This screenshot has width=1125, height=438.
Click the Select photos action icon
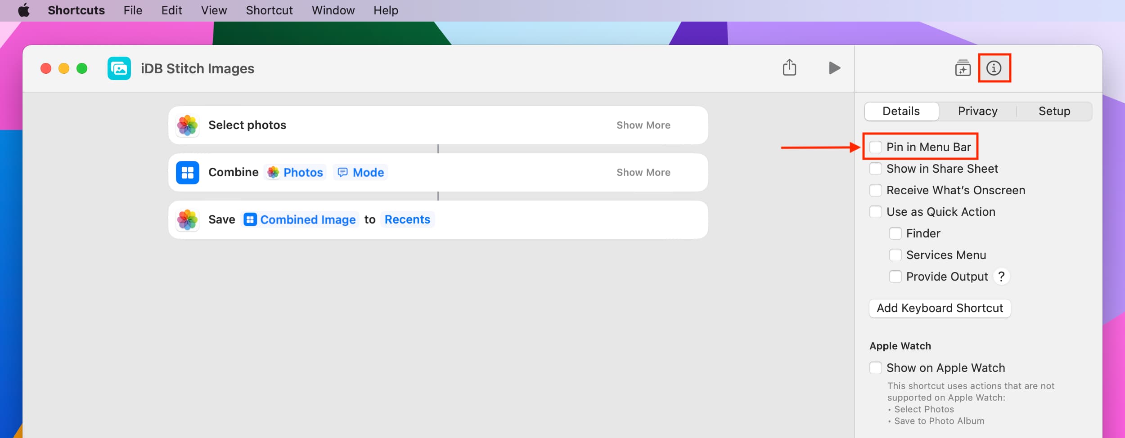[188, 125]
